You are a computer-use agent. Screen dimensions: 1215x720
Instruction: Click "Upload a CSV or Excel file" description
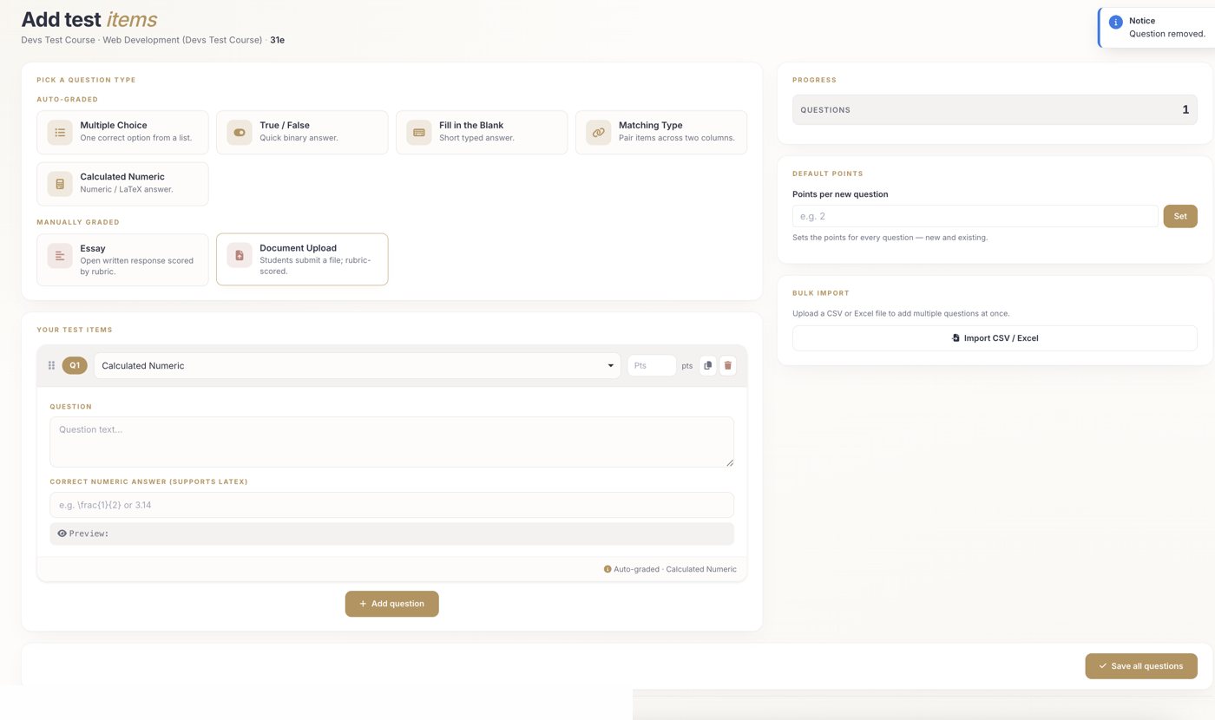click(x=901, y=313)
